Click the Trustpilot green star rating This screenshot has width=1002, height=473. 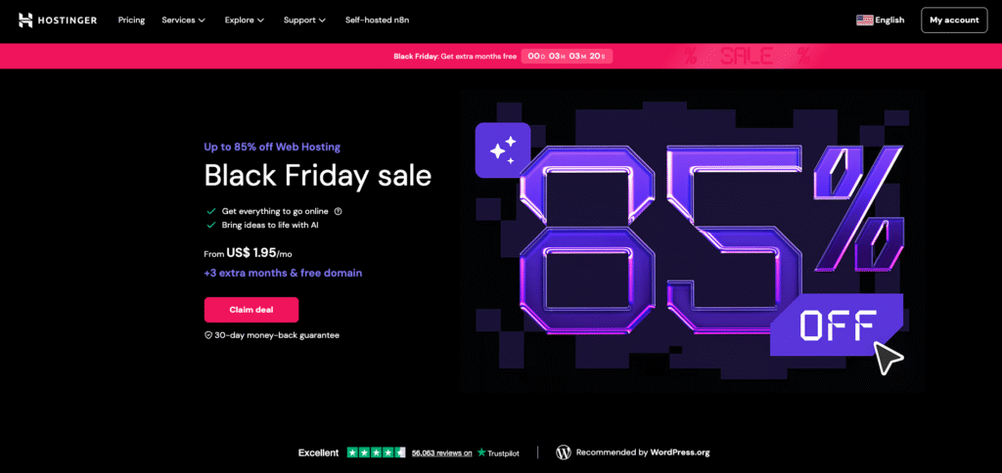(376, 452)
